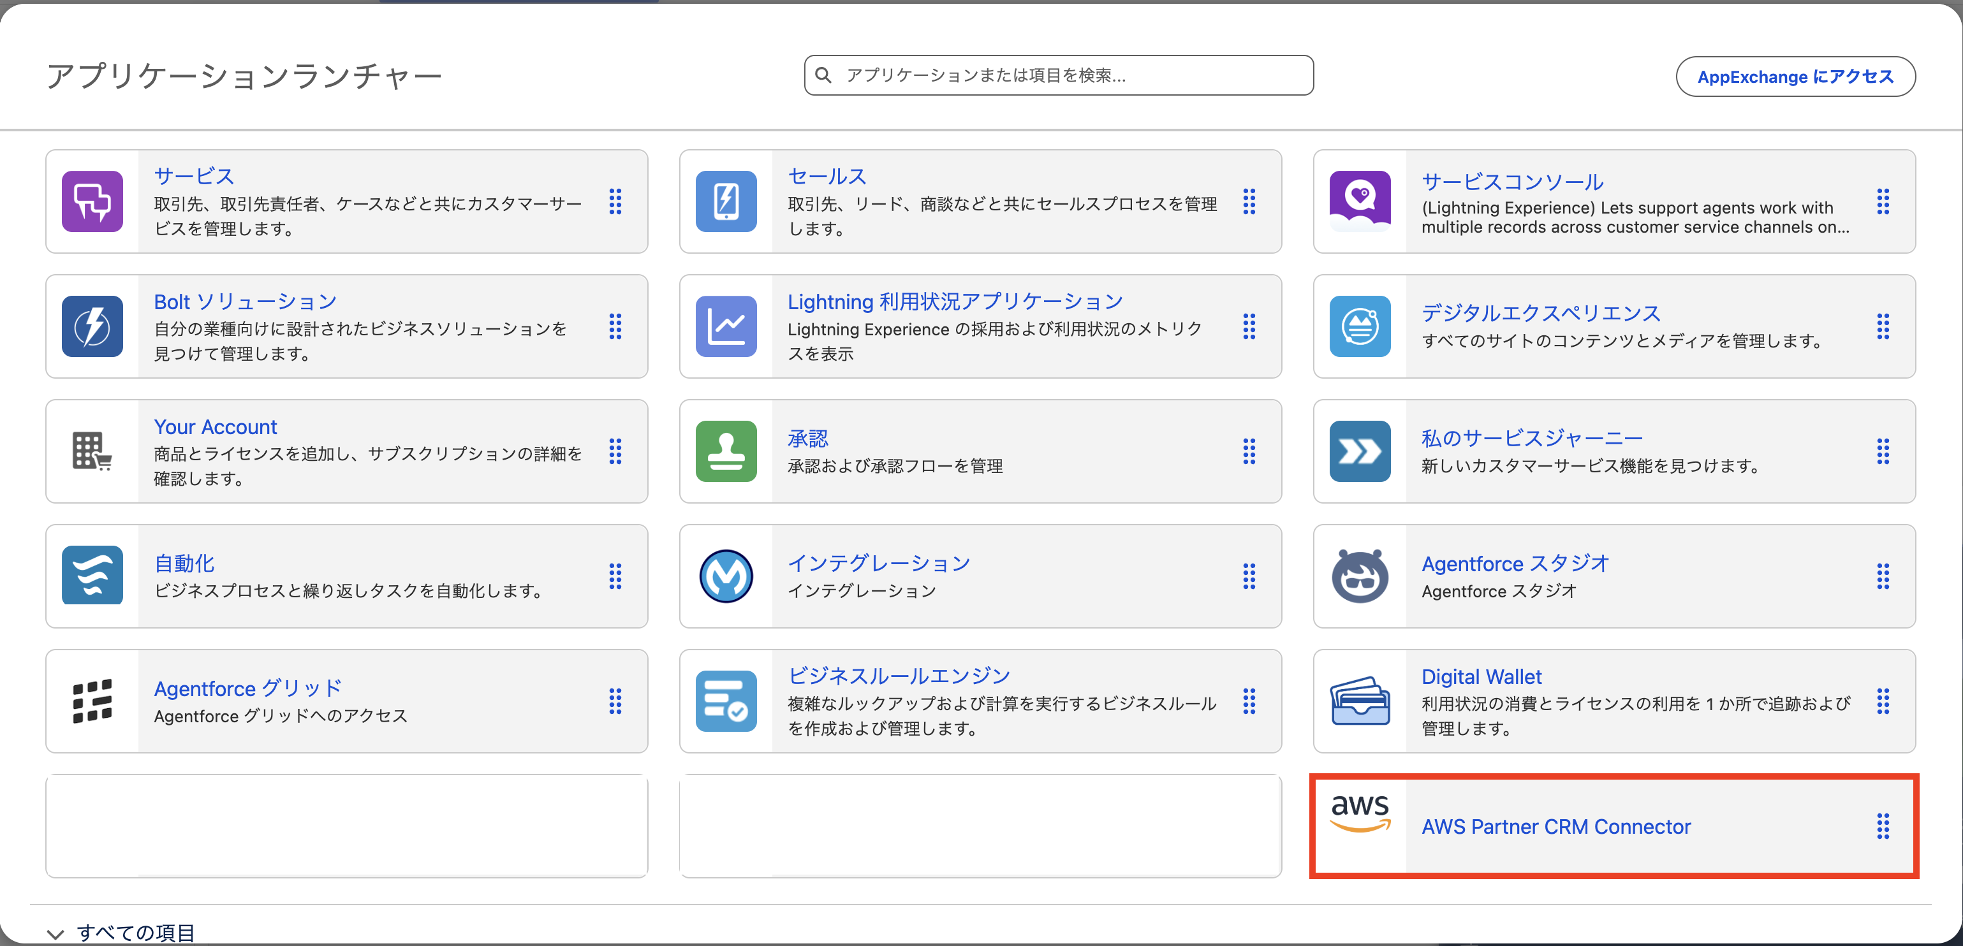
Task: Click the application search field
Action: point(1059,75)
